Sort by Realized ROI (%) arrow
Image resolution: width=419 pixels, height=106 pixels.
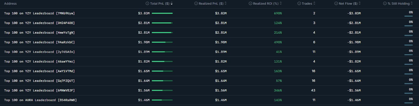281,4
